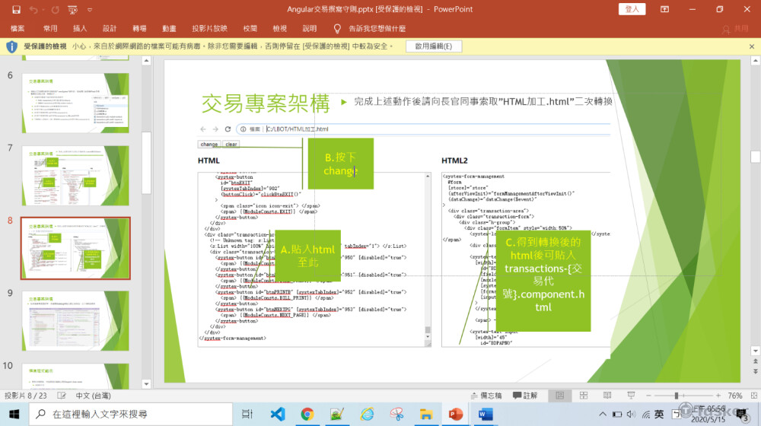Image resolution: width=761 pixels, height=426 pixels.
Task: Start slideshow from beginning icon in quick access
Action: point(72,9)
